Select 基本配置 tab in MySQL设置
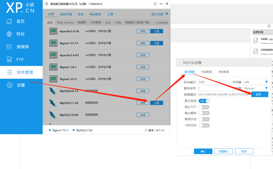Image resolution: width=273 pixels, height=169 pixels. (190, 72)
